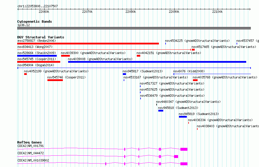Screen dimensions: 259x167
Task: Select the DGV Structural Variants track heading
Action: click(x=41, y=37)
